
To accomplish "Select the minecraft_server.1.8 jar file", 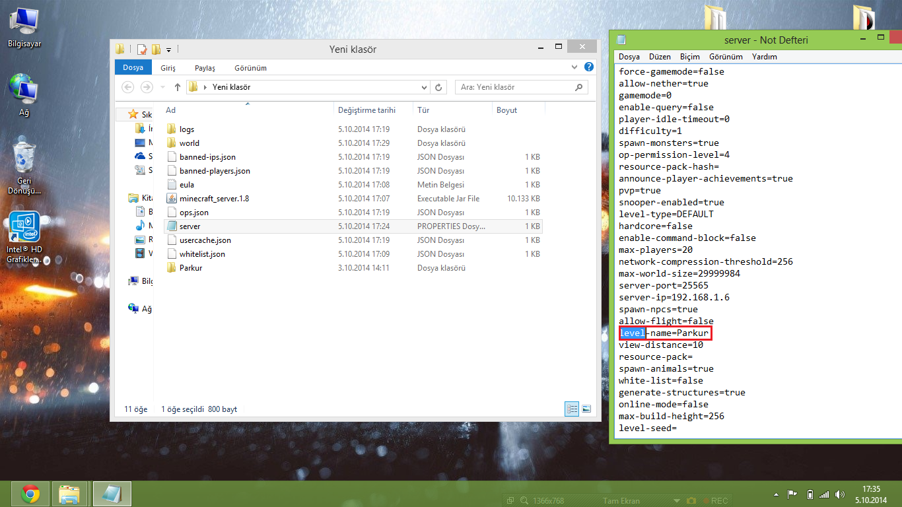I will tap(353, 199).
